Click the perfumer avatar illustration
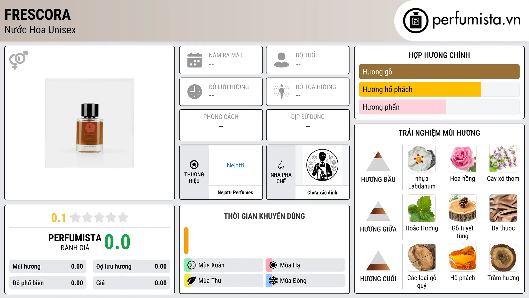The width and height of the screenshot is (529, 298). (x=322, y=165)
